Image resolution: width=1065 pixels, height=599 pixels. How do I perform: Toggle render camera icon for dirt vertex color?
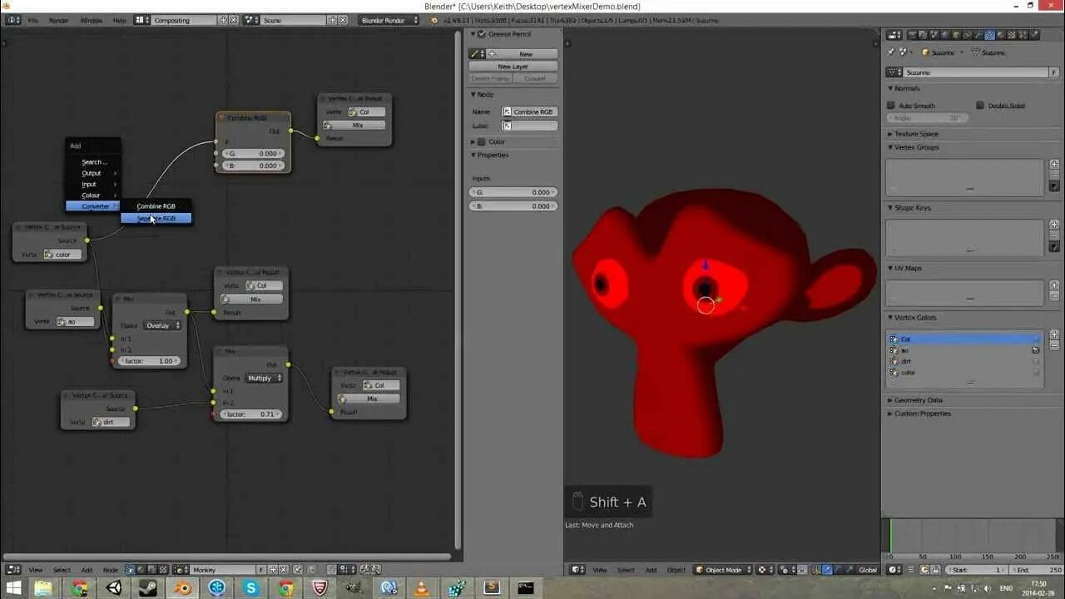(1036, 361)
